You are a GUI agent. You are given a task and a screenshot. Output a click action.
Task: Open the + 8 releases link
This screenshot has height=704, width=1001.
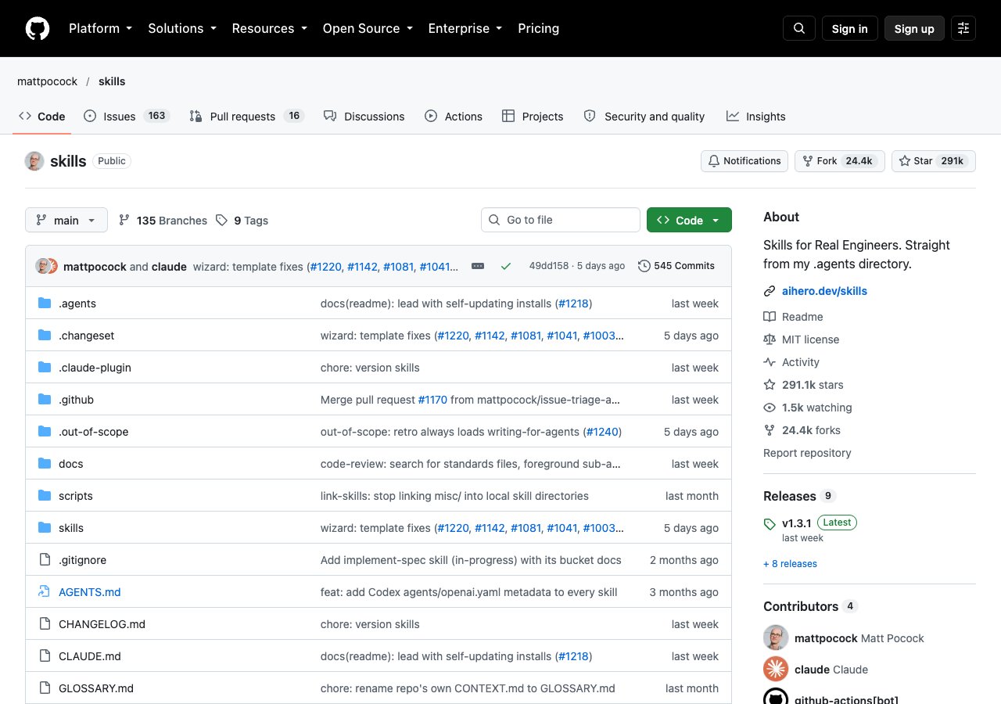790,564
